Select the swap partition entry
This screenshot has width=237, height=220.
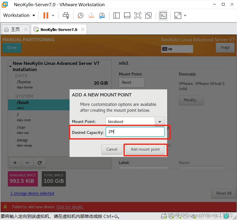pos(39,142)
